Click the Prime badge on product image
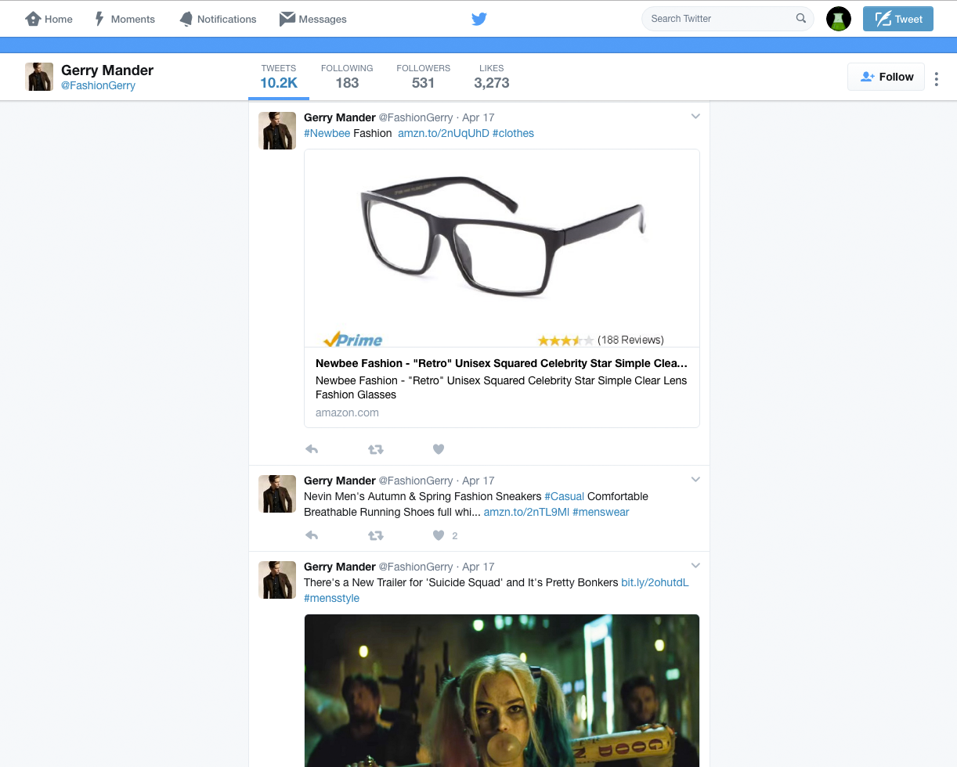 (353, 340)
